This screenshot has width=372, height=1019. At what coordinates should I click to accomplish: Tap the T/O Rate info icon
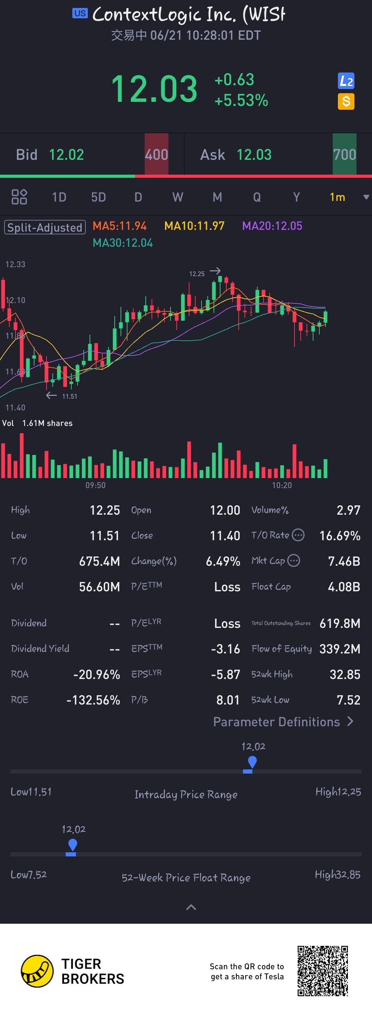pos(298,535)
